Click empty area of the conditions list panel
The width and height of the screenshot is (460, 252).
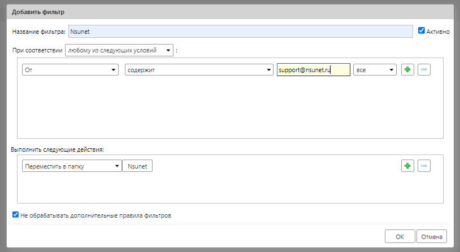coord(230,108)
